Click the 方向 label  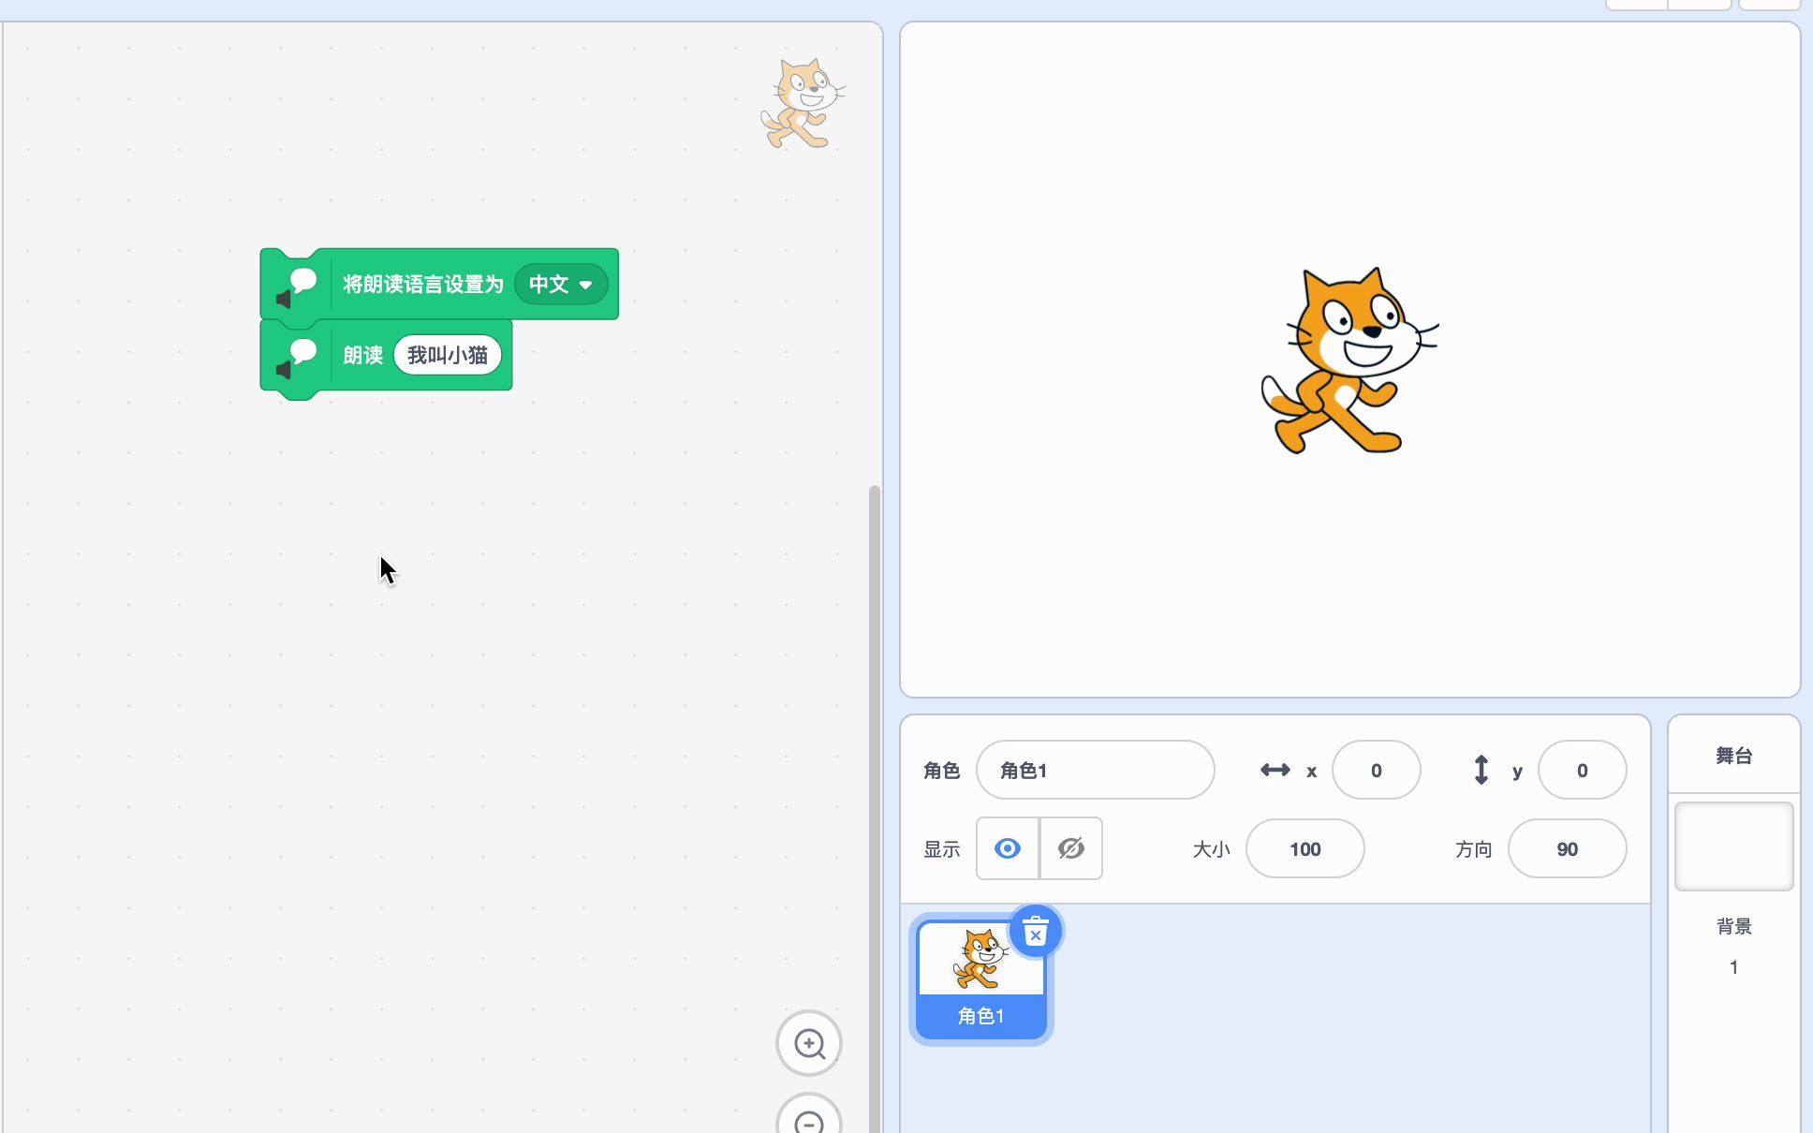(1473, 849)
